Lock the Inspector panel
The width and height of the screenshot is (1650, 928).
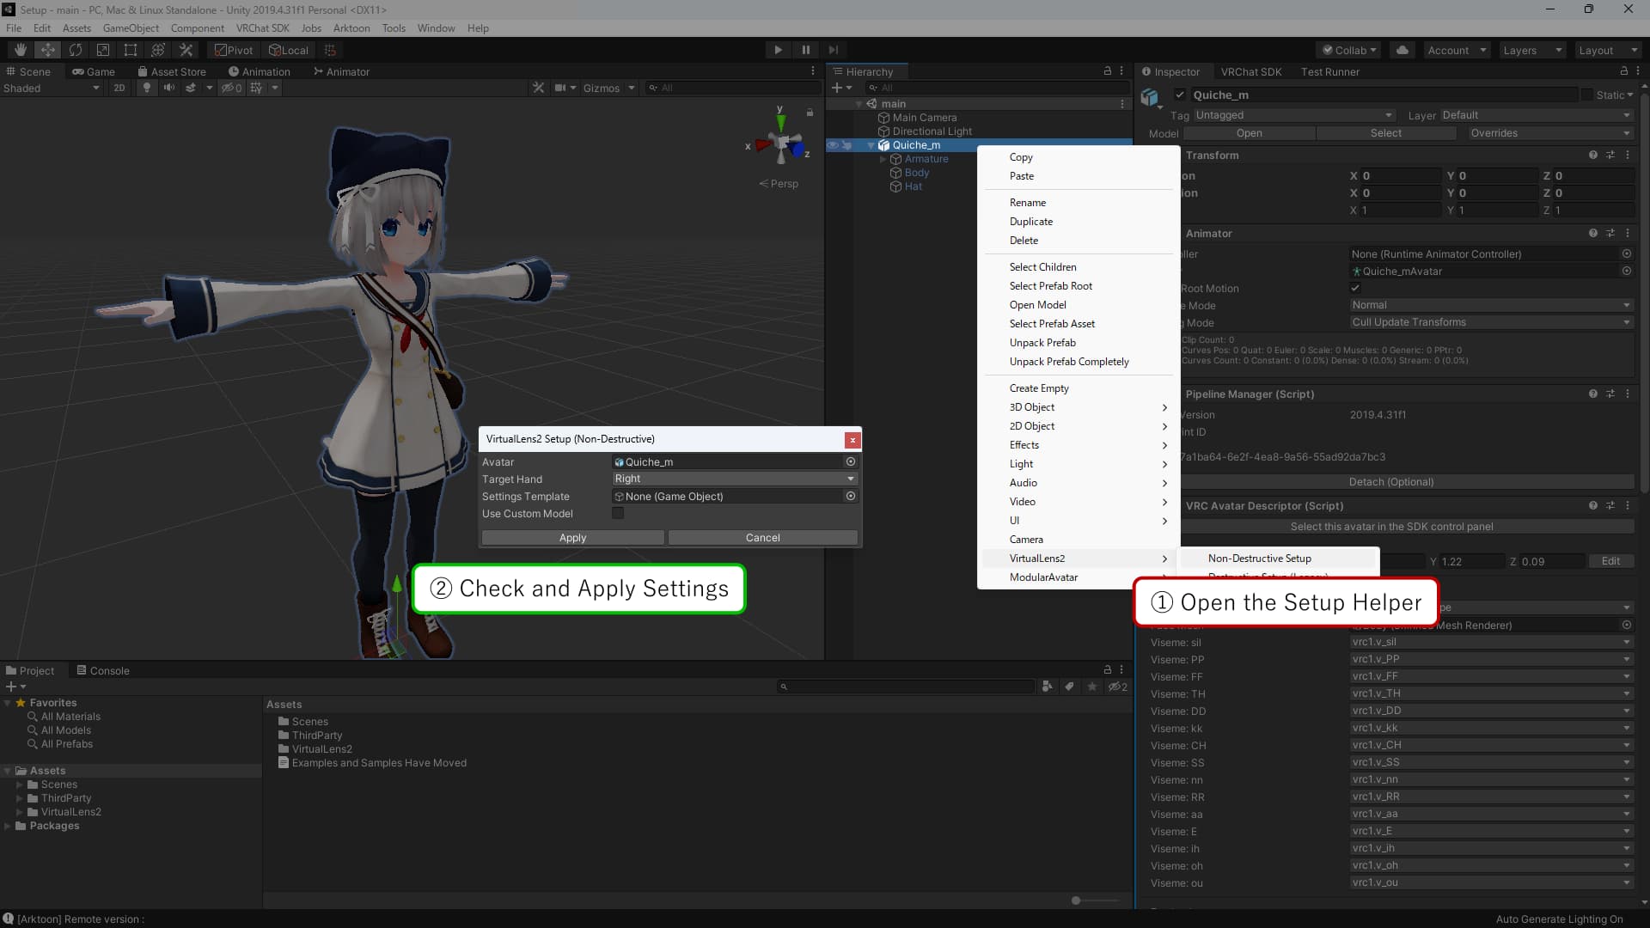(x=1624, y=70)
